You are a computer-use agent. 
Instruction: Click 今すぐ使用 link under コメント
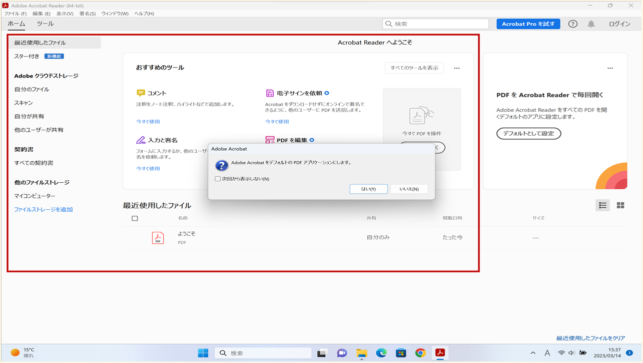(148, 122)
